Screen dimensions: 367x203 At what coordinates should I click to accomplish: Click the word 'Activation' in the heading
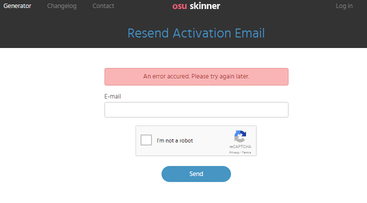pyautogui.click(x=202, y=33)
